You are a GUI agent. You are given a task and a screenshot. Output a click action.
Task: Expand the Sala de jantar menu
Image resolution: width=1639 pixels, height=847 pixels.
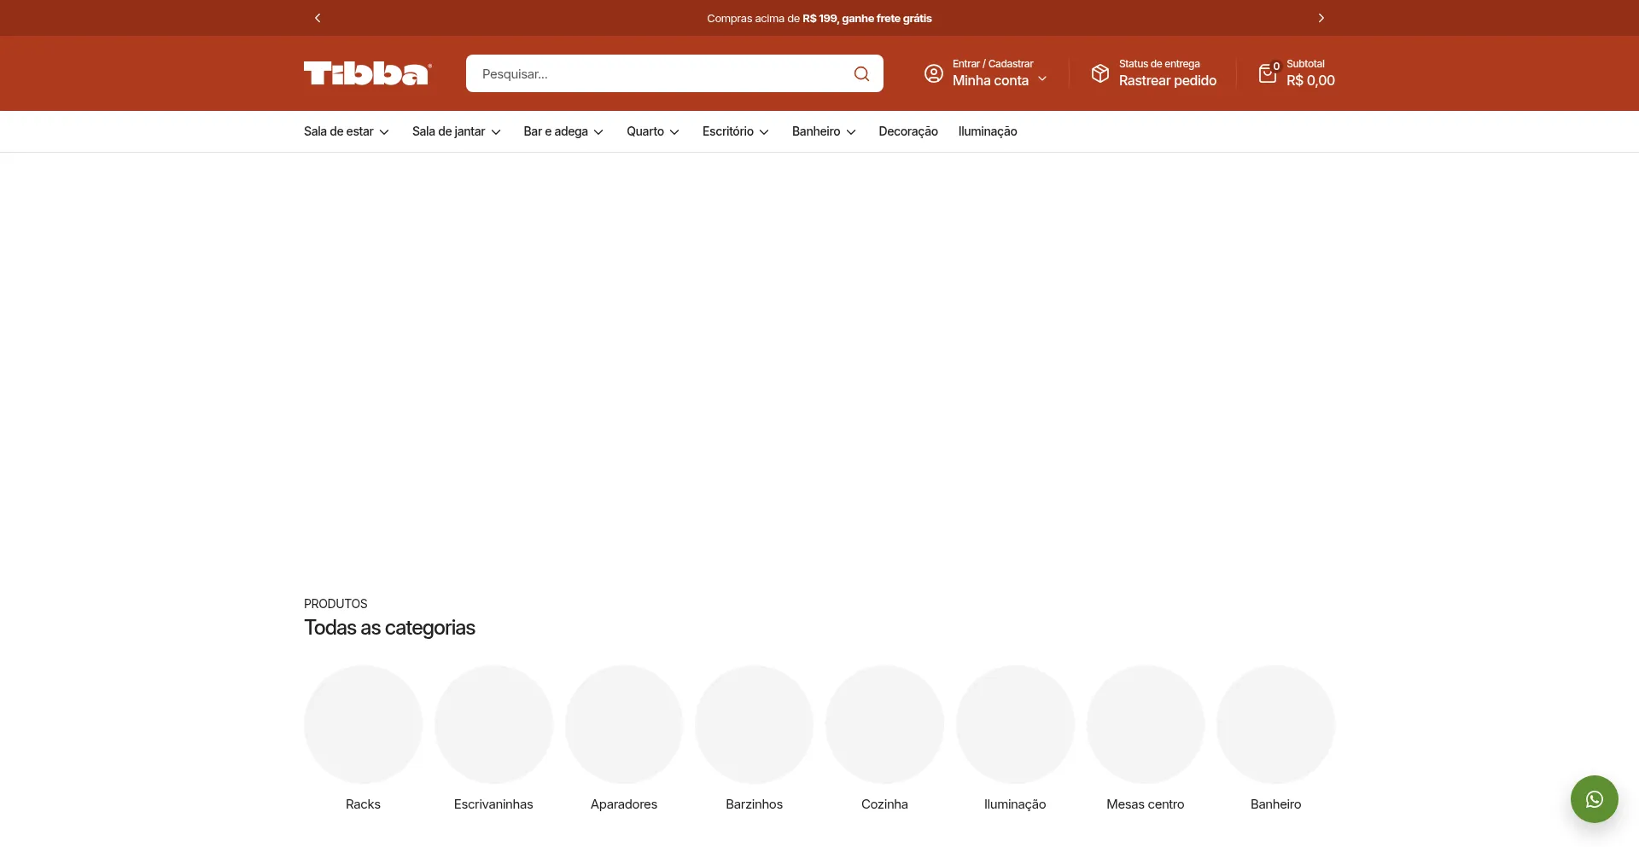coord(457,131)
